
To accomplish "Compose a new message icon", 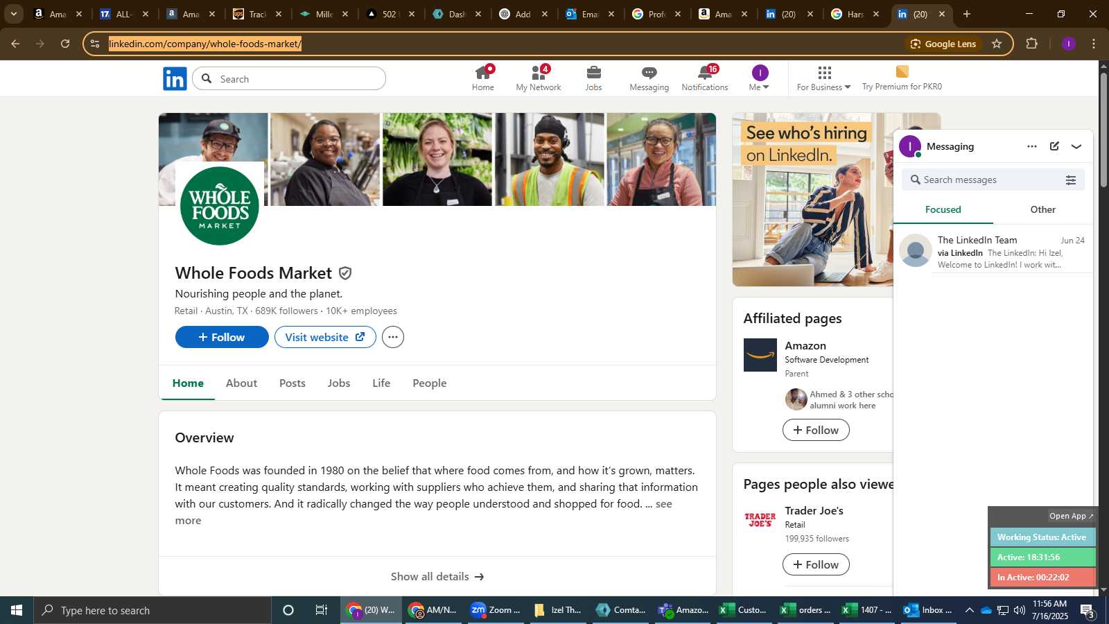I will tap(1054, 146).
